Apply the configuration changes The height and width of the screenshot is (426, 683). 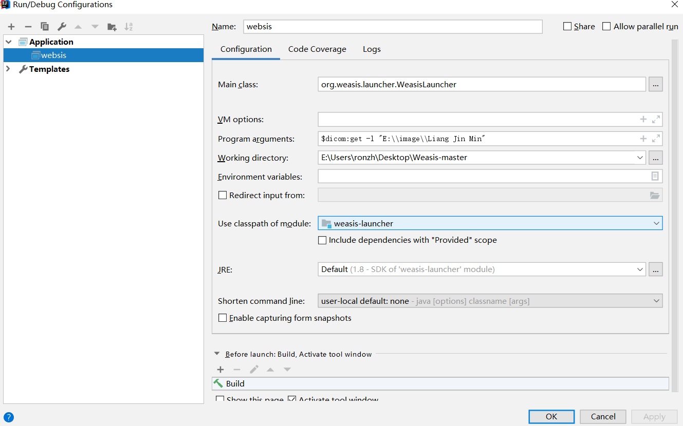[x=654, y=416]
